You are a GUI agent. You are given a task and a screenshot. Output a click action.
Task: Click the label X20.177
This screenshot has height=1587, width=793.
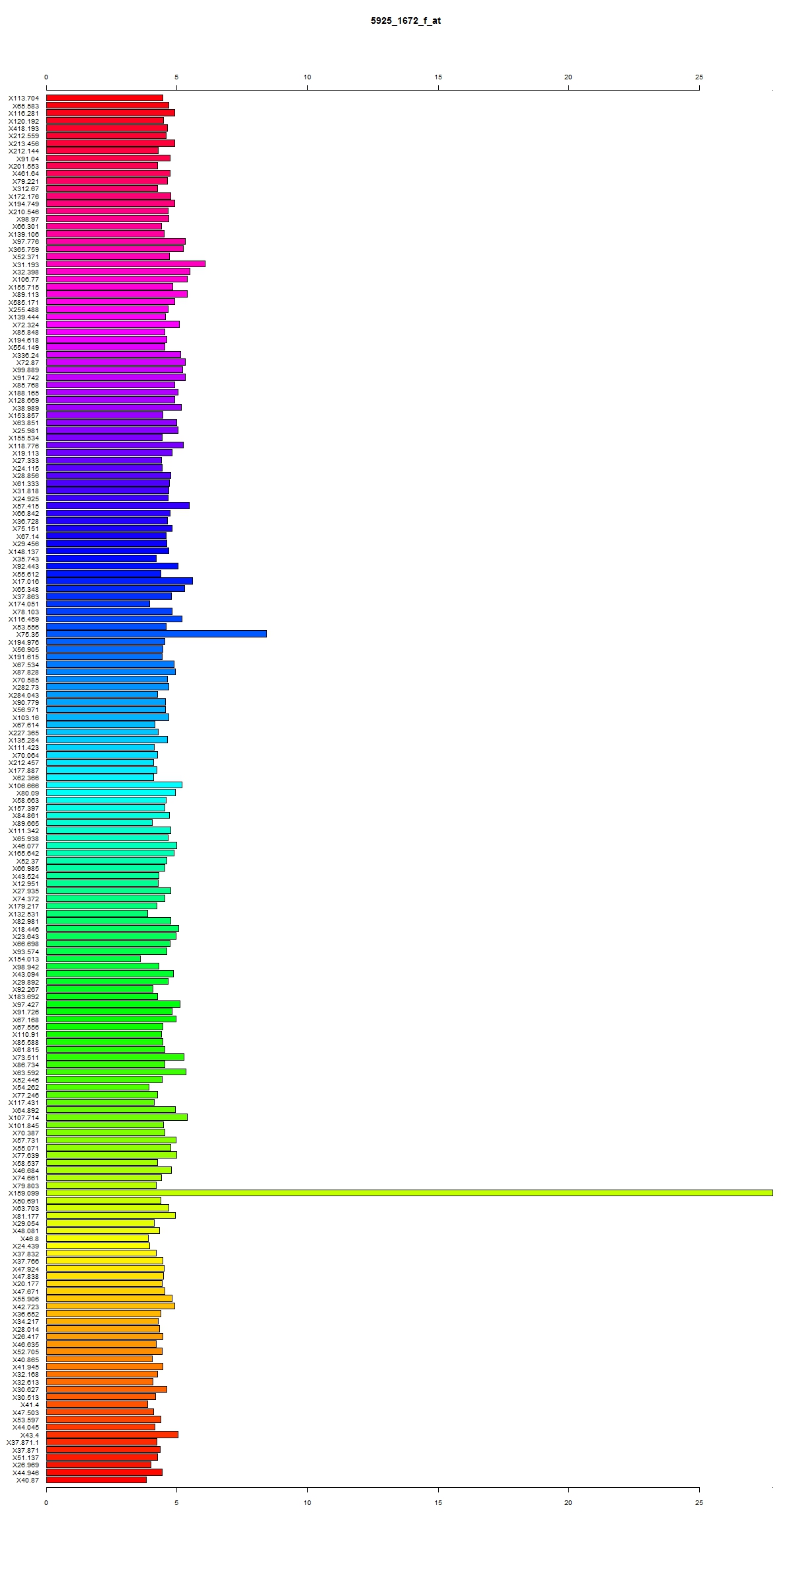click(26, 1283)
